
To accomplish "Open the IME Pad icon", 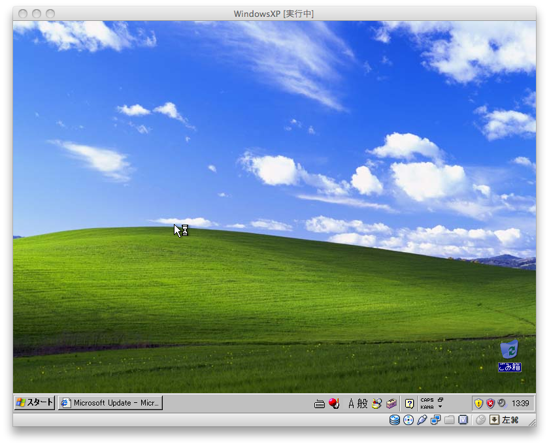I will (x=376, y=404).
